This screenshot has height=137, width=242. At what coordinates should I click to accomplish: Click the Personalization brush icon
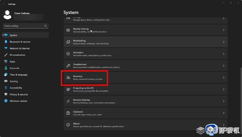click(6, 55)
